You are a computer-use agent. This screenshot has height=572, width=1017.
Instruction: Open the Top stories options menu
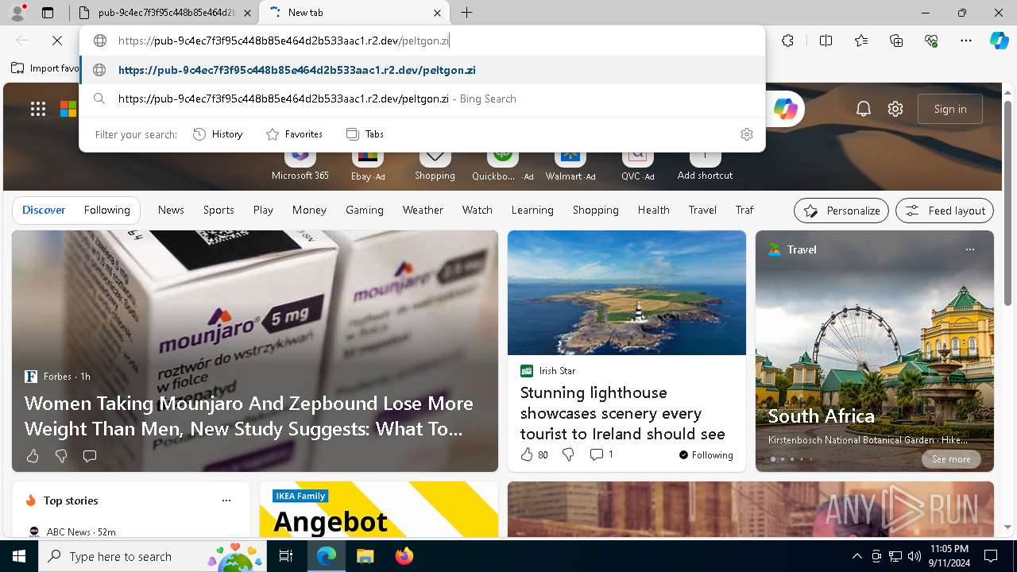226,500
